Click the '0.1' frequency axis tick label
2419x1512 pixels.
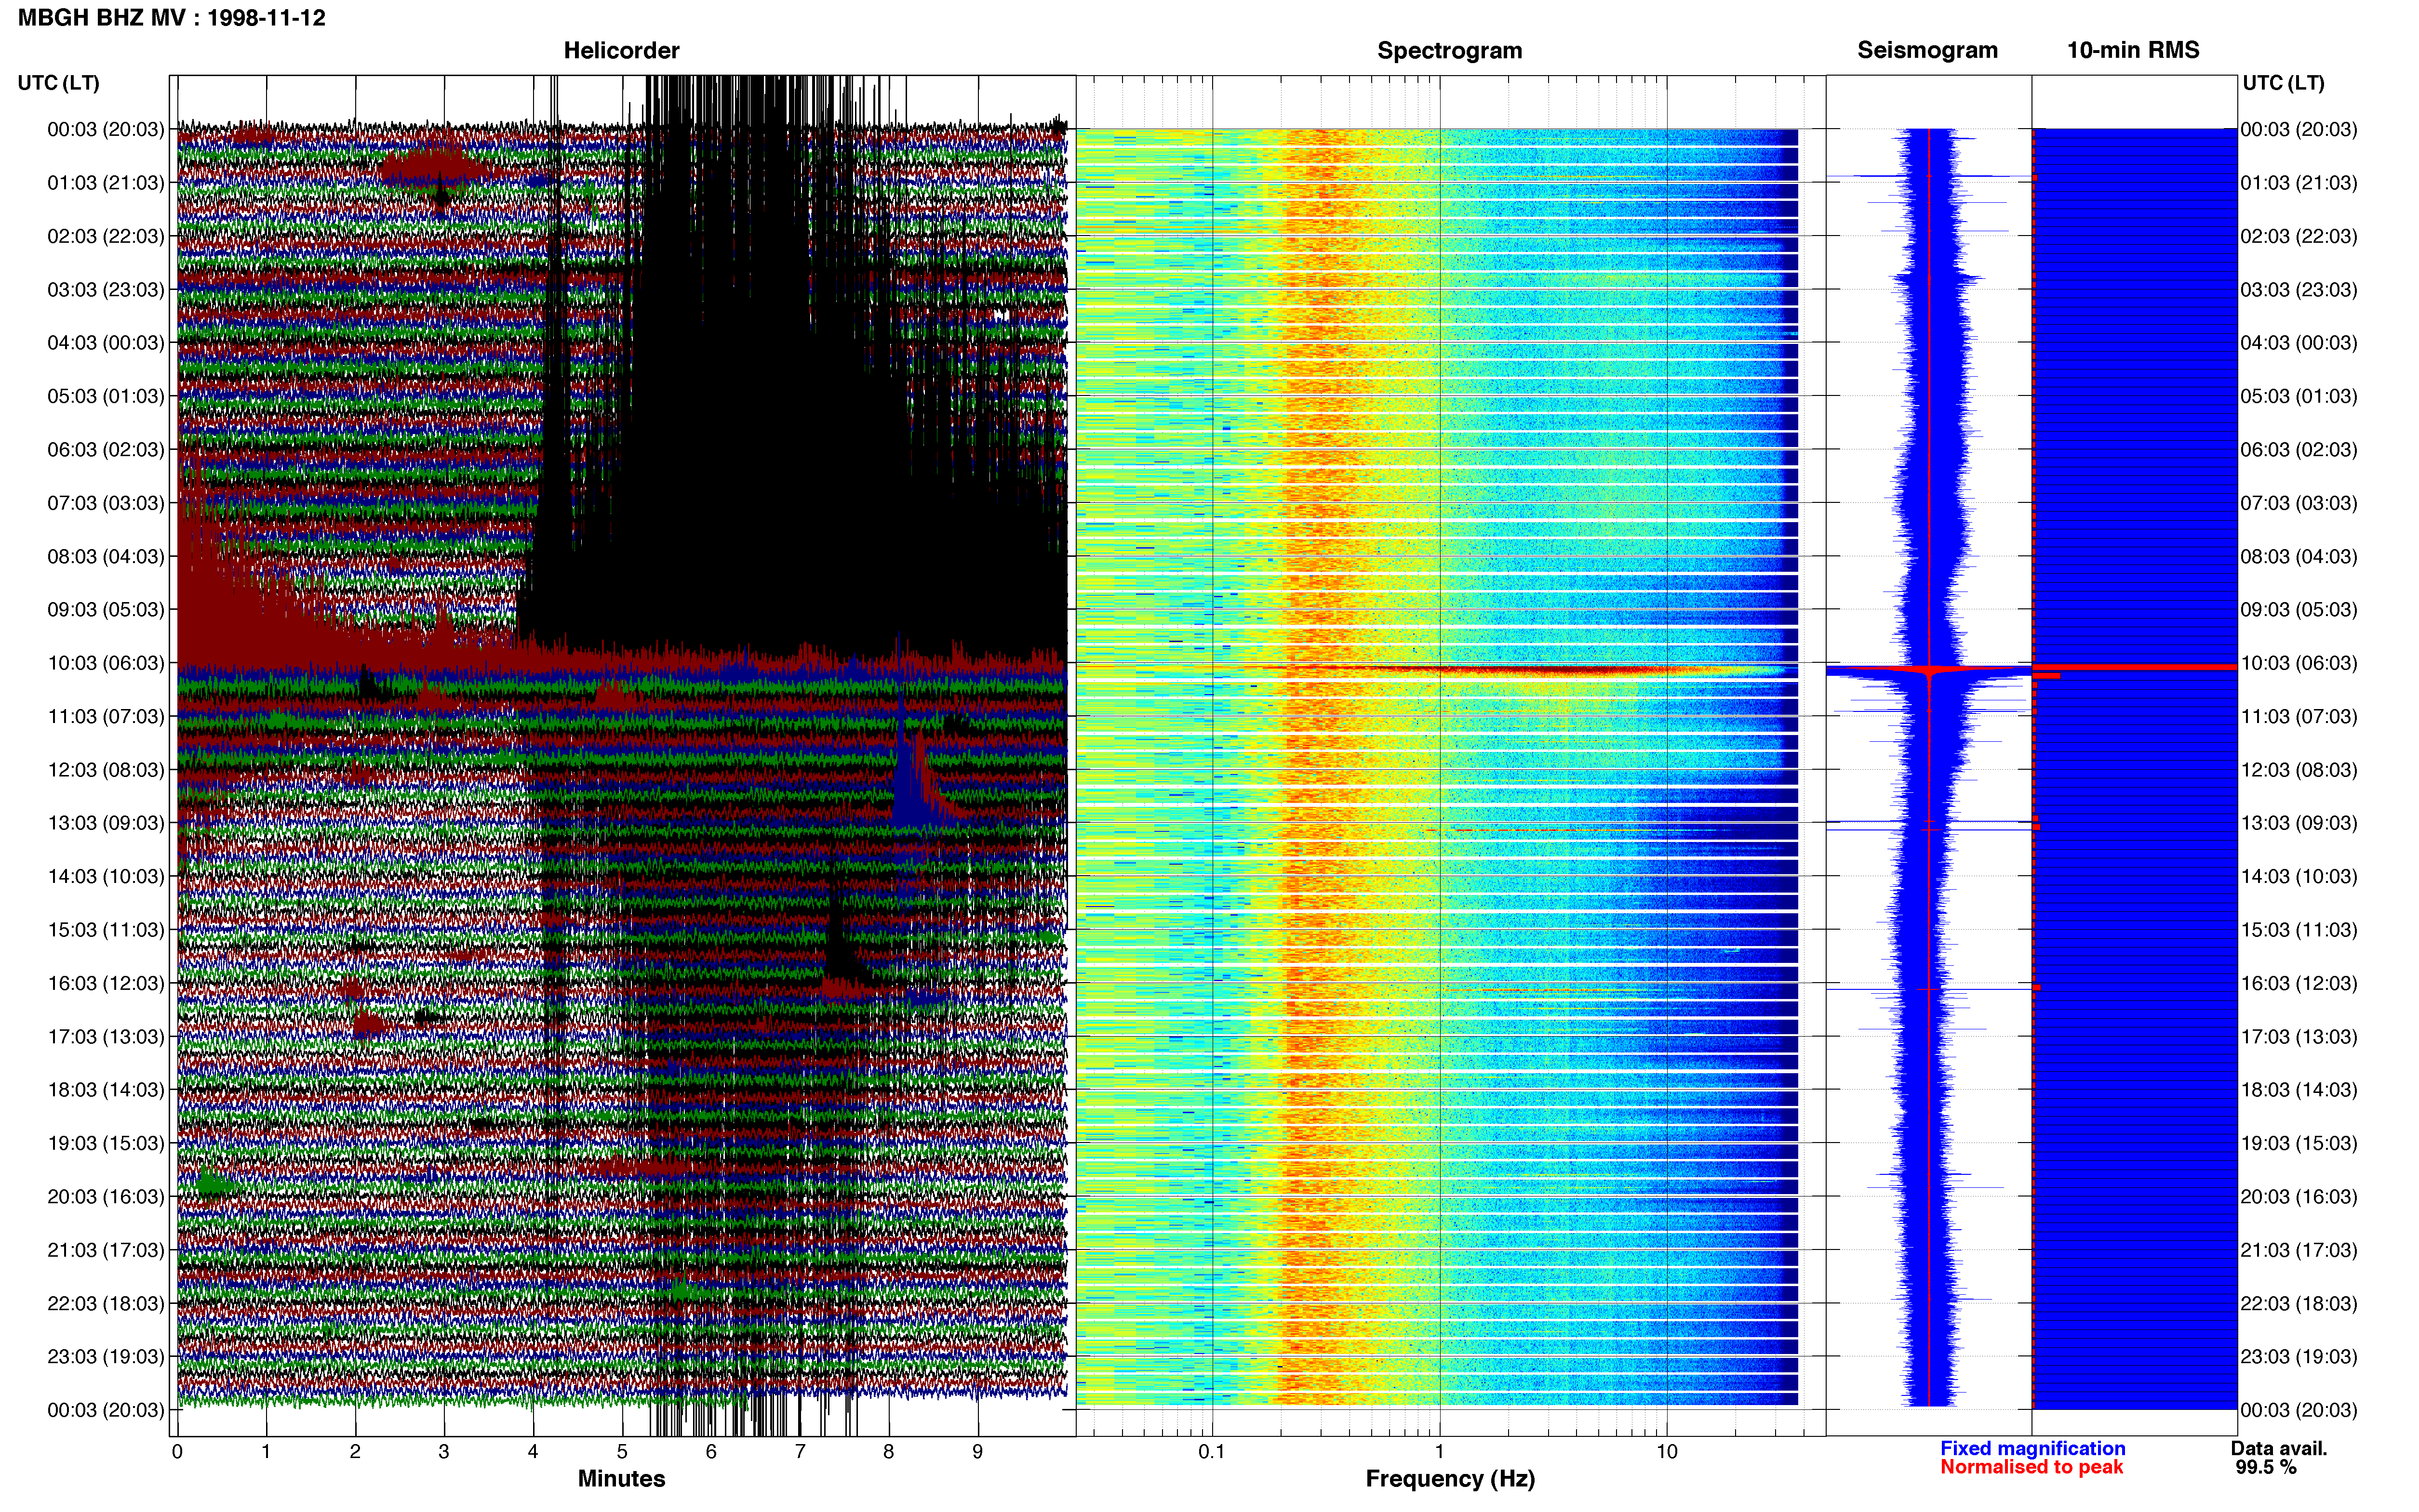coord(1212,1452)
